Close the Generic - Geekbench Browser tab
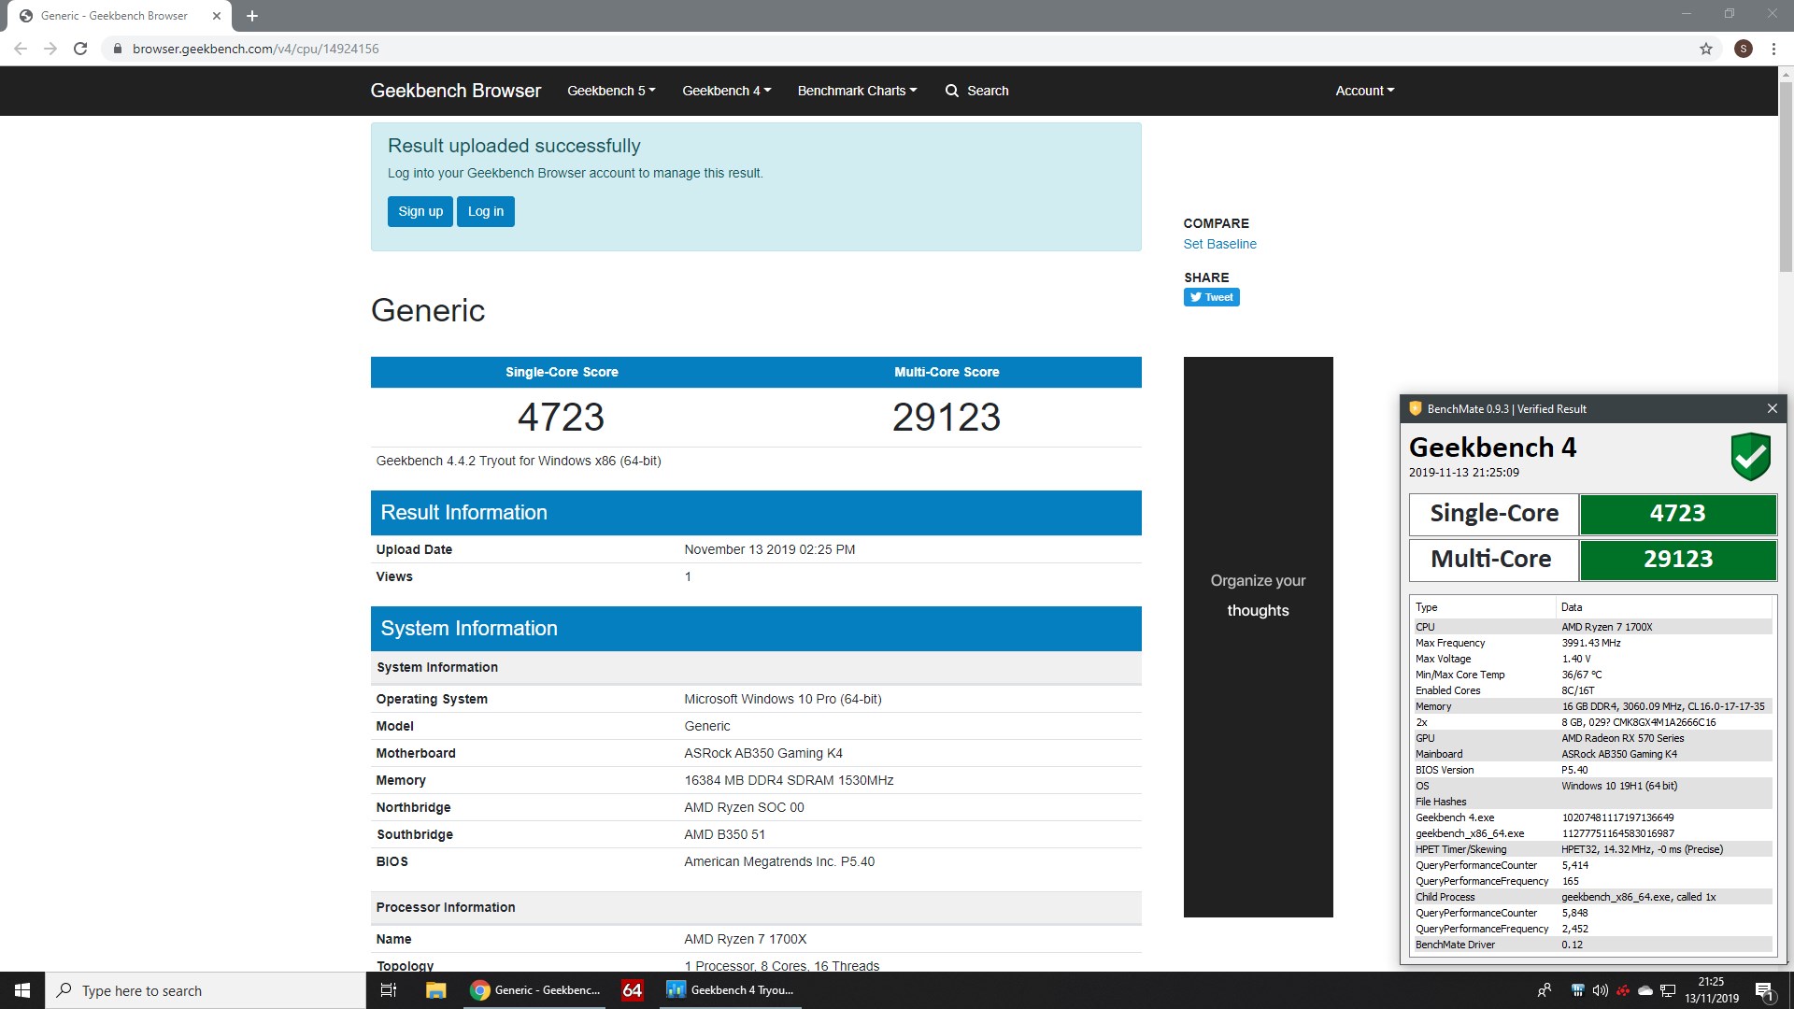This screenshot has width=1794, height=1009. [x=217, y=16]
